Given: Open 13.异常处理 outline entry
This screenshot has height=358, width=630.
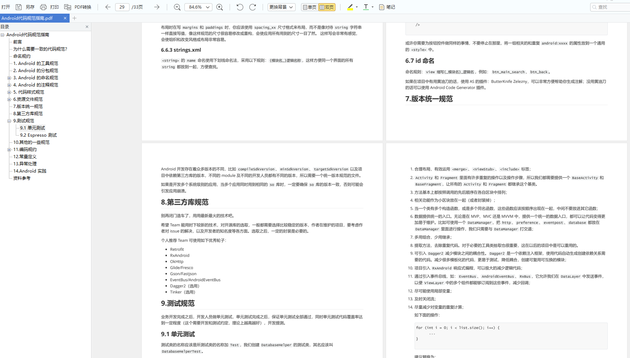Looking at the screenshot, I should (x=25, y=164).
